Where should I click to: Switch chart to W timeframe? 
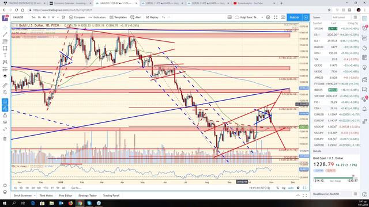(x=53, y=17)
